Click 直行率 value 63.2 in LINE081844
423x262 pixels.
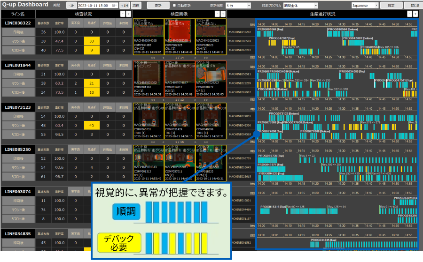pyautogui.click(x=59, y=83)
